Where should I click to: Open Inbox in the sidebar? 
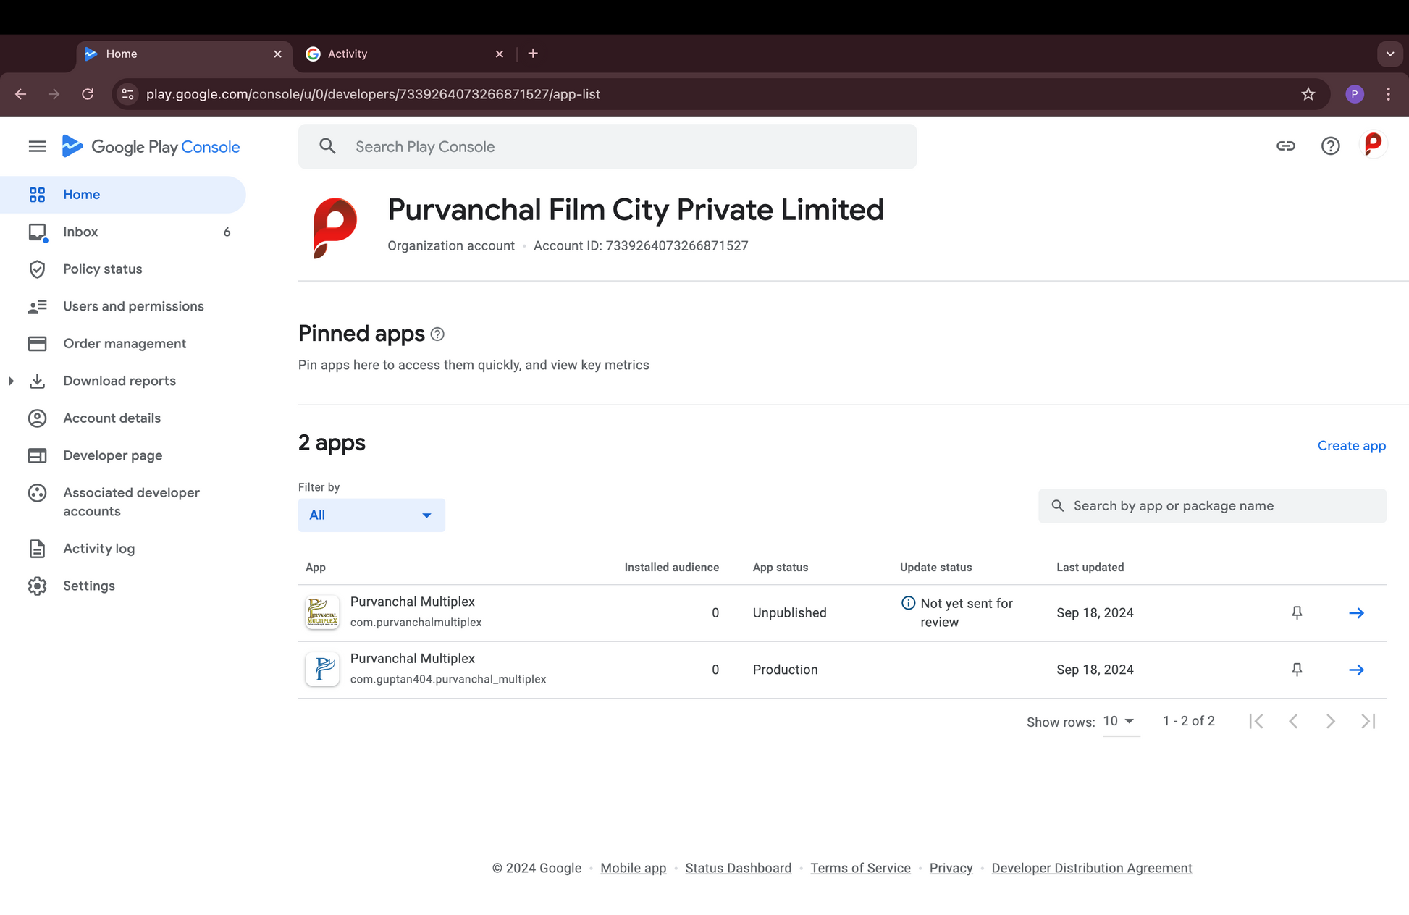80,232
